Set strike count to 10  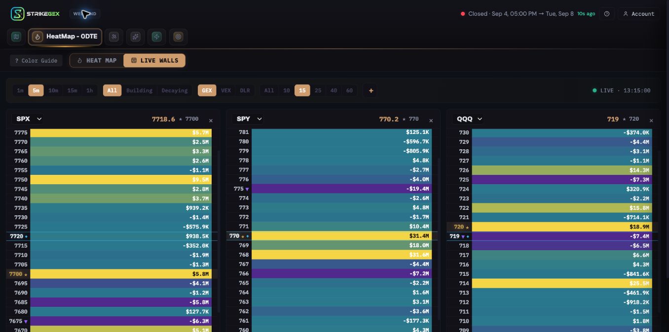286,91
